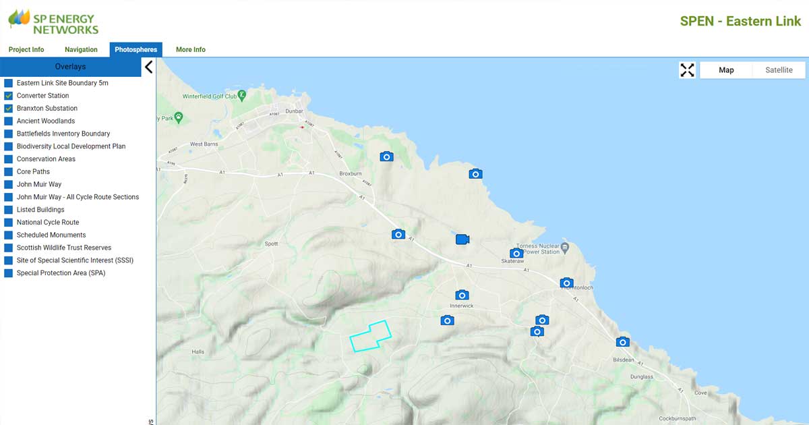Screen dimensions: 809x425
Task: Toggle fullscreen map view icon
Action: 687,70
